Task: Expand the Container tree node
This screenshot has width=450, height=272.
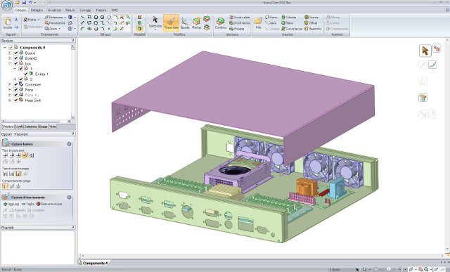Action: tap(10, 84)
